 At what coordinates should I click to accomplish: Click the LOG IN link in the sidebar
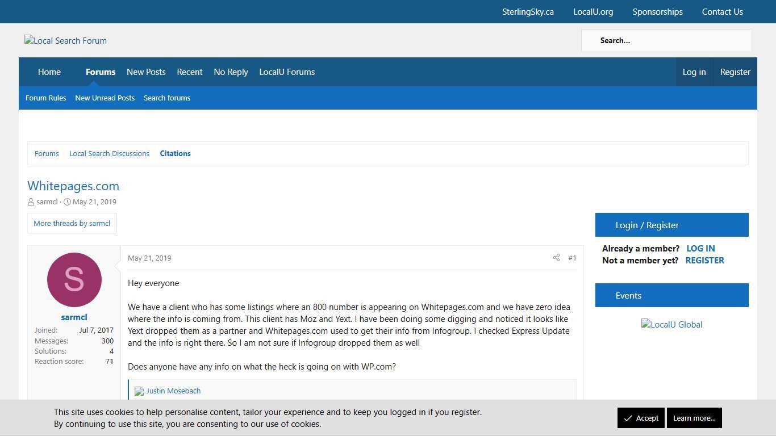tap(700, 248)
